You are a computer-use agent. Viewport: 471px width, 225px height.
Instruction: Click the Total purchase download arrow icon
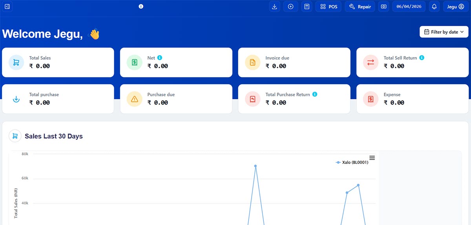click(16, 99)
